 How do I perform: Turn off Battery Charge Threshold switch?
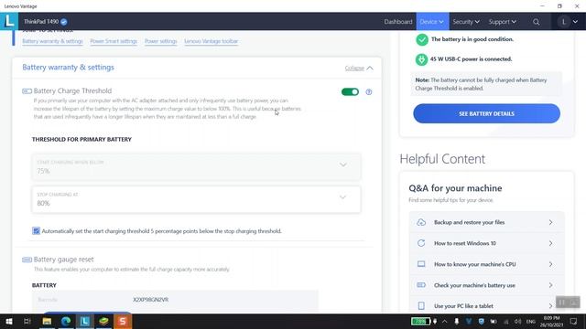(350, 92)
